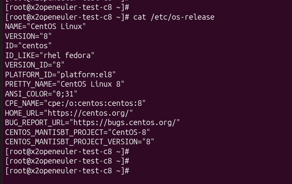The height and width of the screenshot is (184, 292).
Task: Click the CENTOS_MANTISBT_PROJECT_VERSION="8" line
Action: (x=80, y=142)
